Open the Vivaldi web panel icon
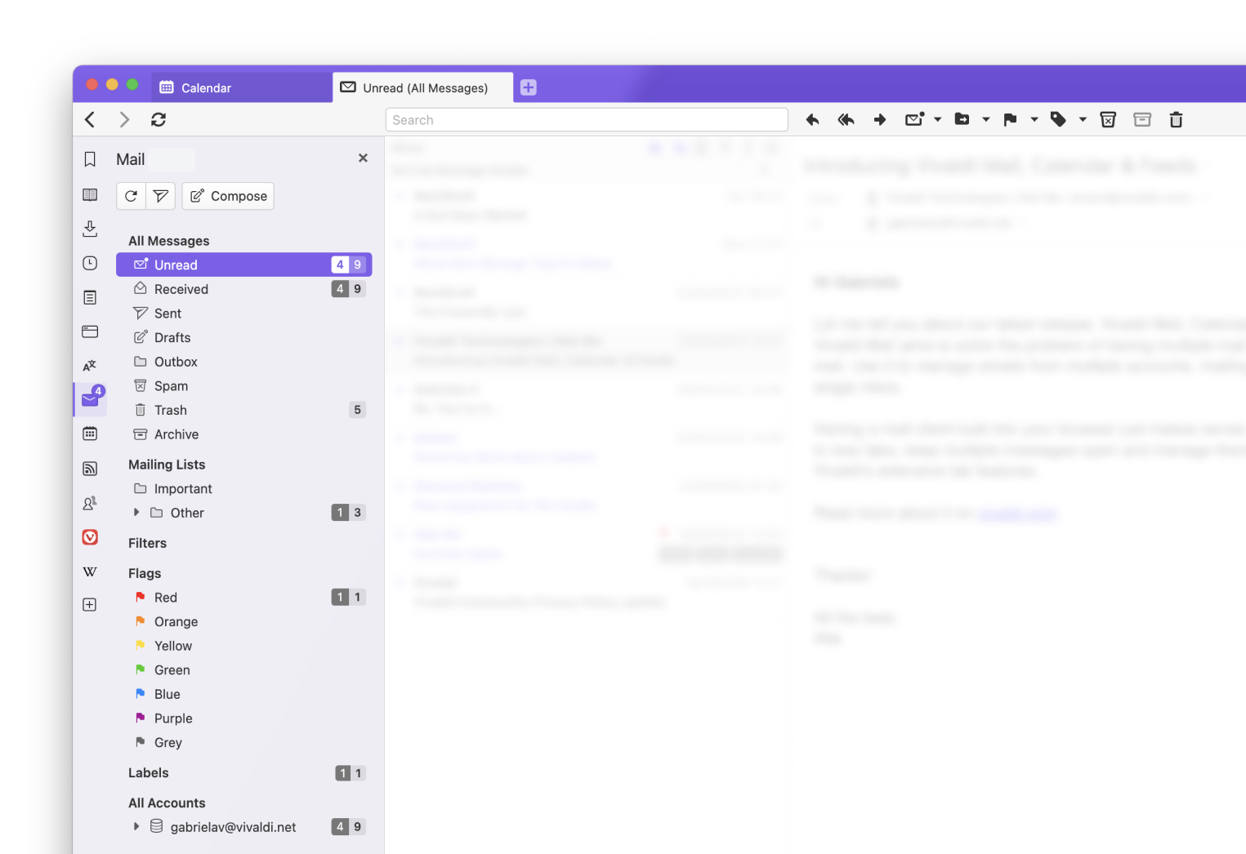Viewport: 1246px width, 854px height. click(90, 537)
